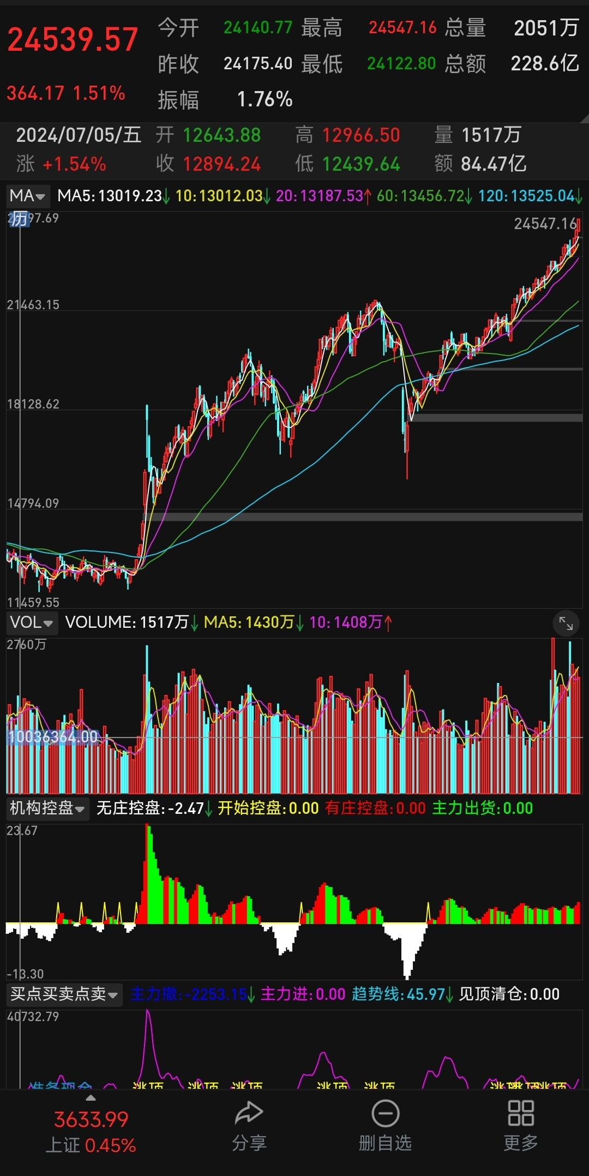Screen dimensions: 589x1176
Task: Tap the 18128.62 price axis label
Action: (x=33, y=404)
